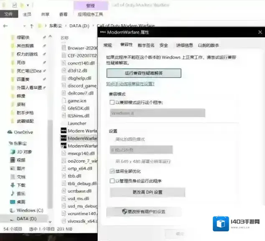Switch to 兼容性 tab in properties dialog
The height and width of the screenshot is (241, 265).
click(x=126, y=45)
